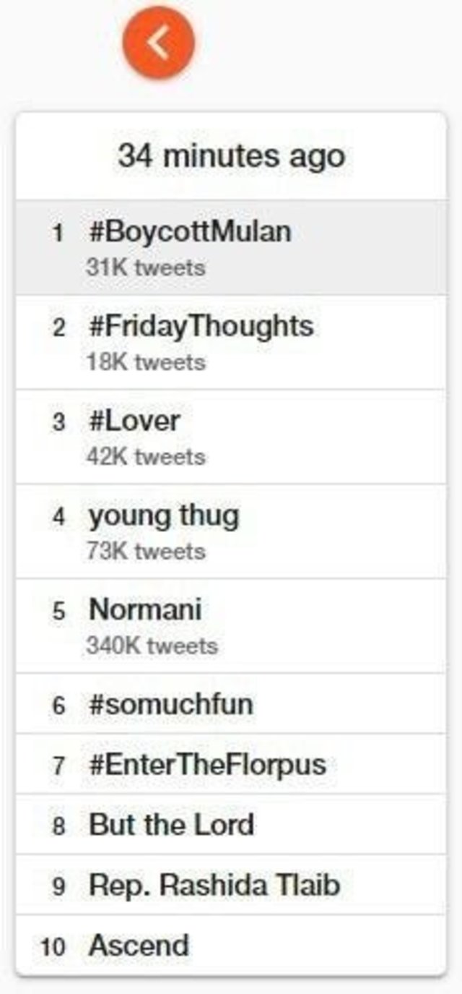
Task: Click the "42K tweets" count under #Lover
Action: tap(146, 457)
